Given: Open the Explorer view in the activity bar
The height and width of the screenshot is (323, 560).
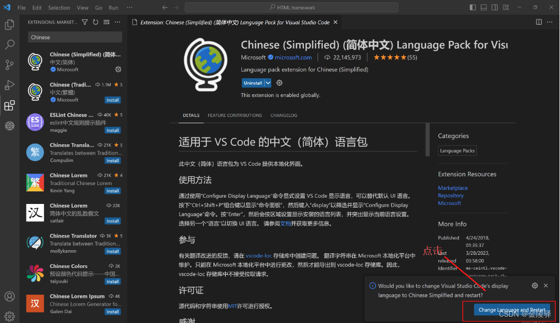Looking at the screenshot, I should 9,24.
